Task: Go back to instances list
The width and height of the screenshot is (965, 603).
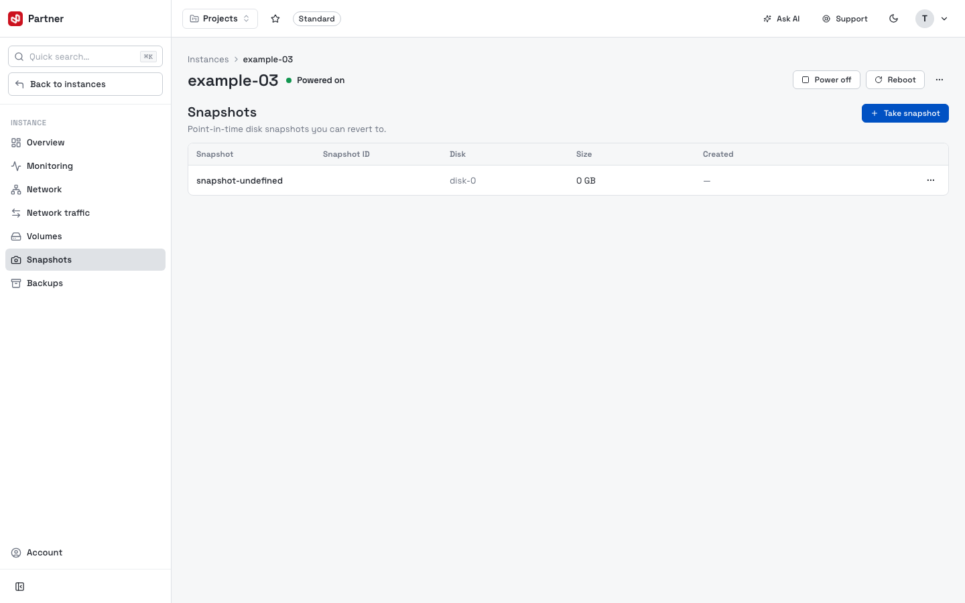Action: (85, 84)
